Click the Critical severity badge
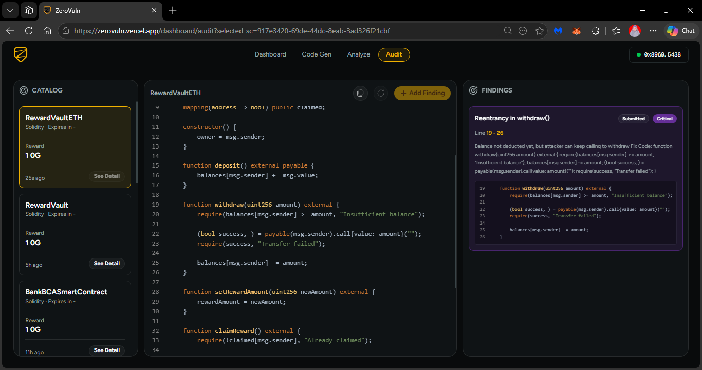This screenshot has height=370, width=702. point(664,119)
